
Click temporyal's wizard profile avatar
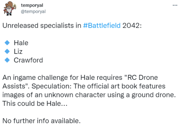click(10, 8)
